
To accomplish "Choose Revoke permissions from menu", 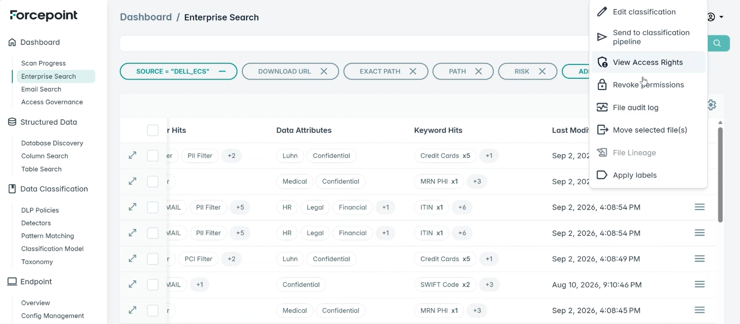I will [x=648, y=85].
